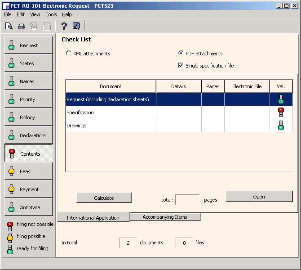This screenshot has height=270, width=301.
Task: Click the print preview toolbar icon
Action: pos(9,26)
